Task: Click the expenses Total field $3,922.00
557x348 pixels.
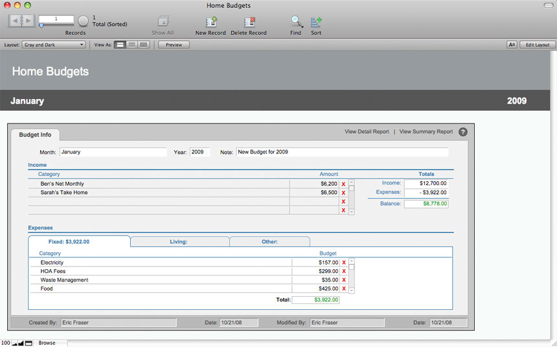Action: tap(316, 299)
